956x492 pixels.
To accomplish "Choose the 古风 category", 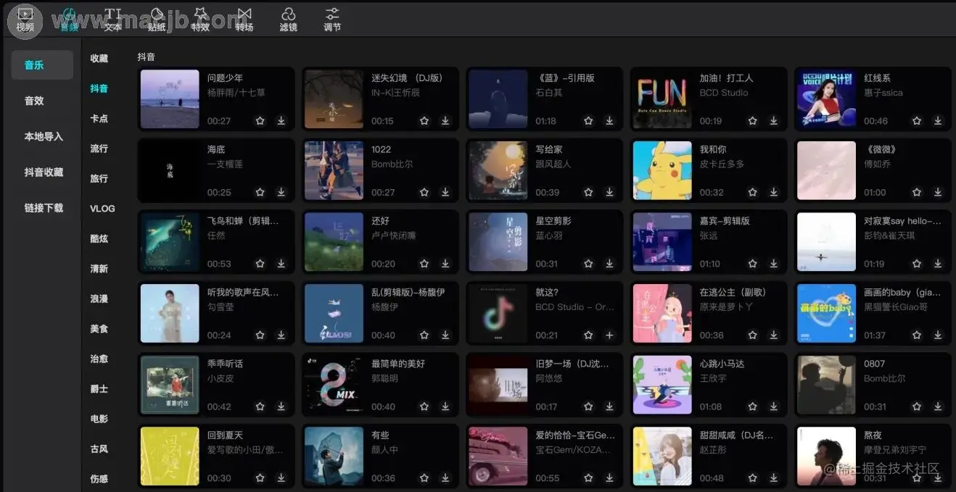I will pos(99,449).
